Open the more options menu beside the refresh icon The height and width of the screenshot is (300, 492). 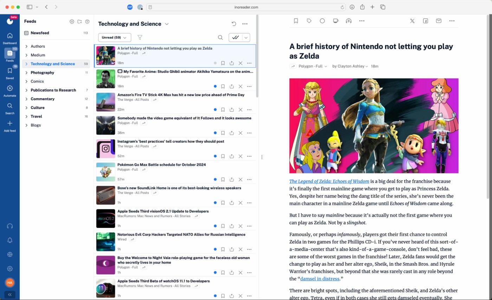pyautogui.click(x=245, y=24)
